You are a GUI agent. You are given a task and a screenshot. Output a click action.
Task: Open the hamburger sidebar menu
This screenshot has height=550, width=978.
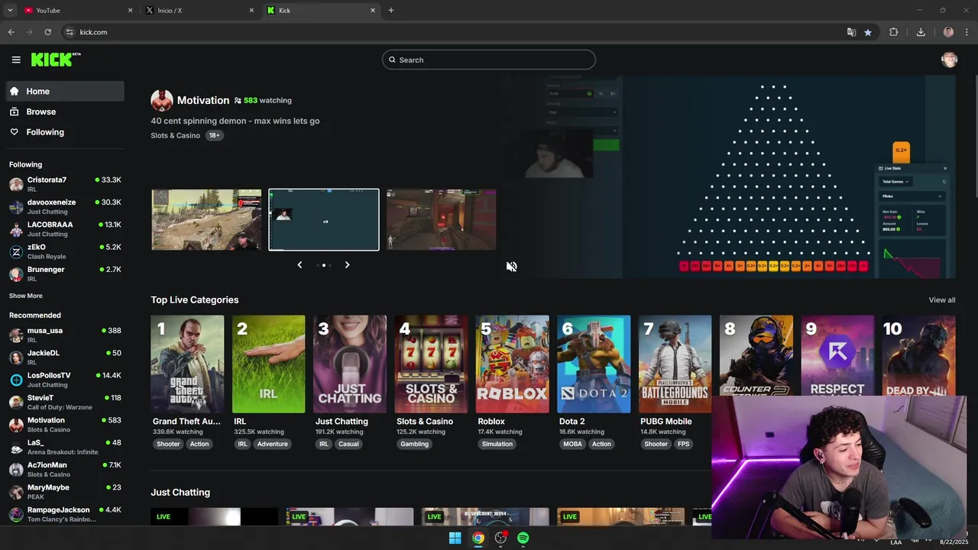16,60
